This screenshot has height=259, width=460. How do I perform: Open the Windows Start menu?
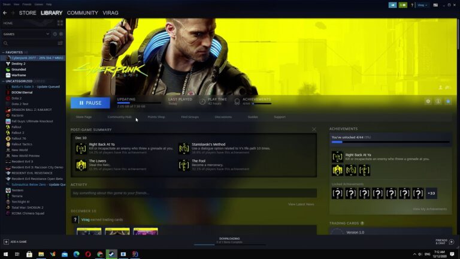(x=5, y=254)
